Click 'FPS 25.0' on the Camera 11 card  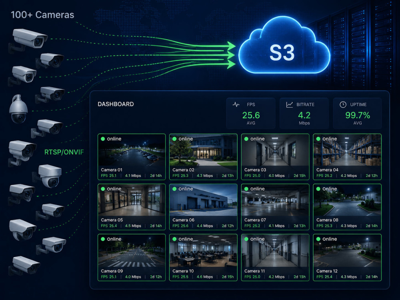252,277
